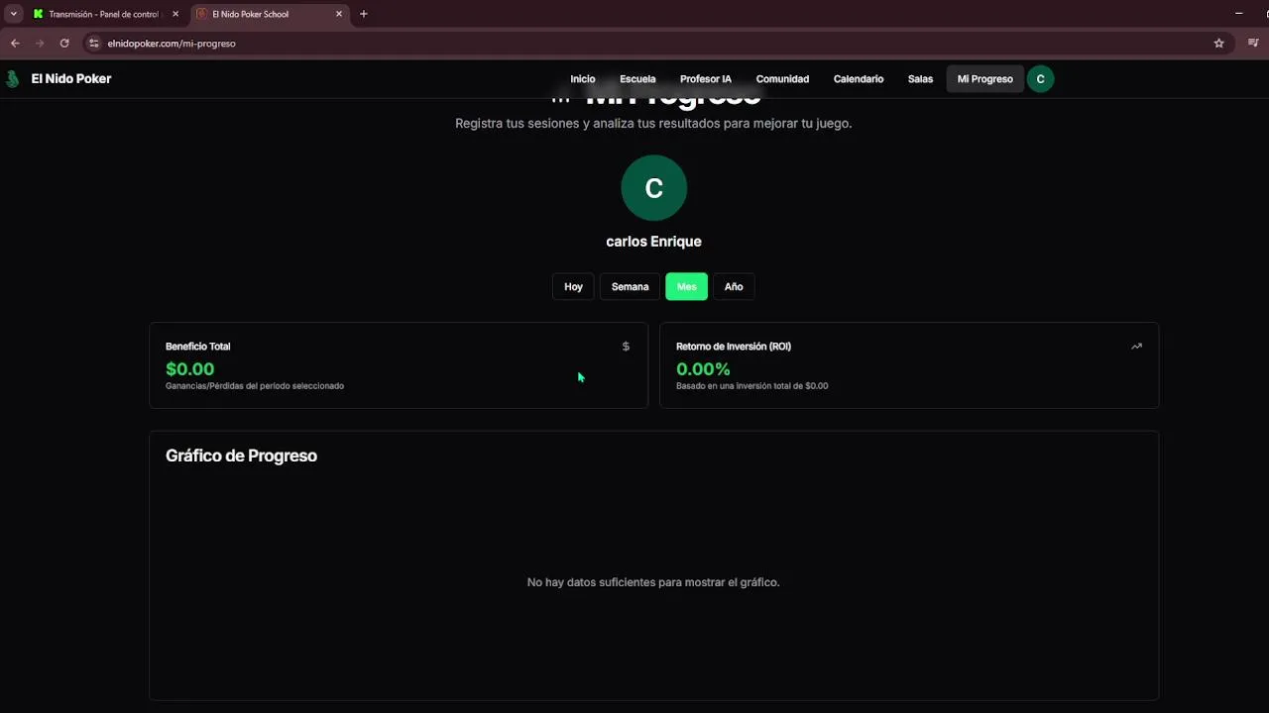Click the browser back arrow
Image resolution: width=1269 pixels, height=713 pixels.
(15, 44)
